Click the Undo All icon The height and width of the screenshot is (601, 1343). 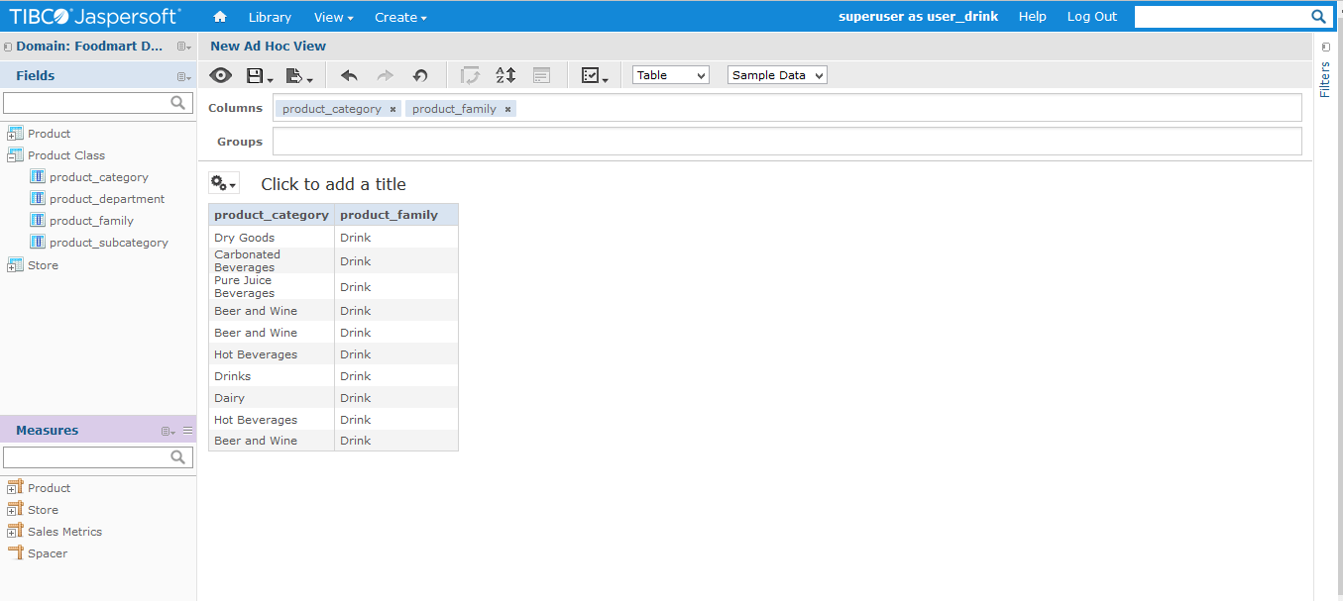click(x=420, y=75)
